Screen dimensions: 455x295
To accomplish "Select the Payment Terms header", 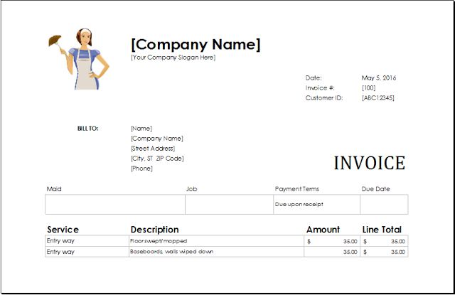I will [x=297, y=189].
